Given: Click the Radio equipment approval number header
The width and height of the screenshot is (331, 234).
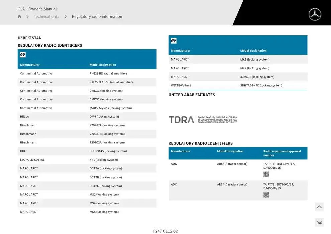Looking at the screenshot, I should pyautogui.click(x=282, y=153).
